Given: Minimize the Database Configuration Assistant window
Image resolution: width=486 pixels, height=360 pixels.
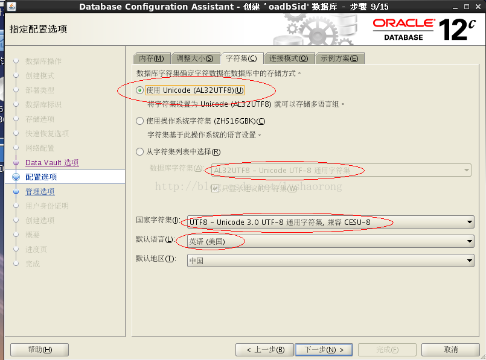Looking at the screenshot, I should point(455,7).
